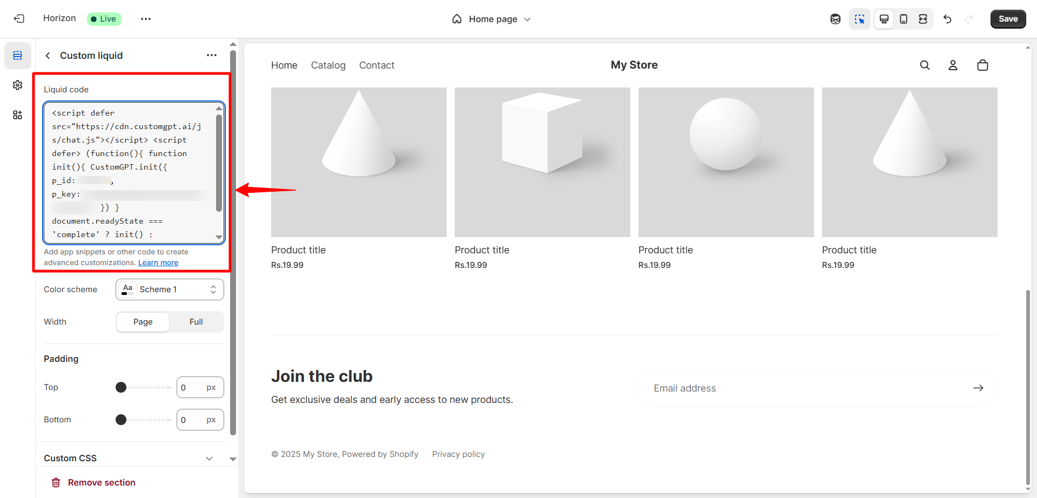Screen dimensions: 1037x498
Task: Adjust the Bottom padding slider
Action: pyautogui.click(x=144, y=420)
